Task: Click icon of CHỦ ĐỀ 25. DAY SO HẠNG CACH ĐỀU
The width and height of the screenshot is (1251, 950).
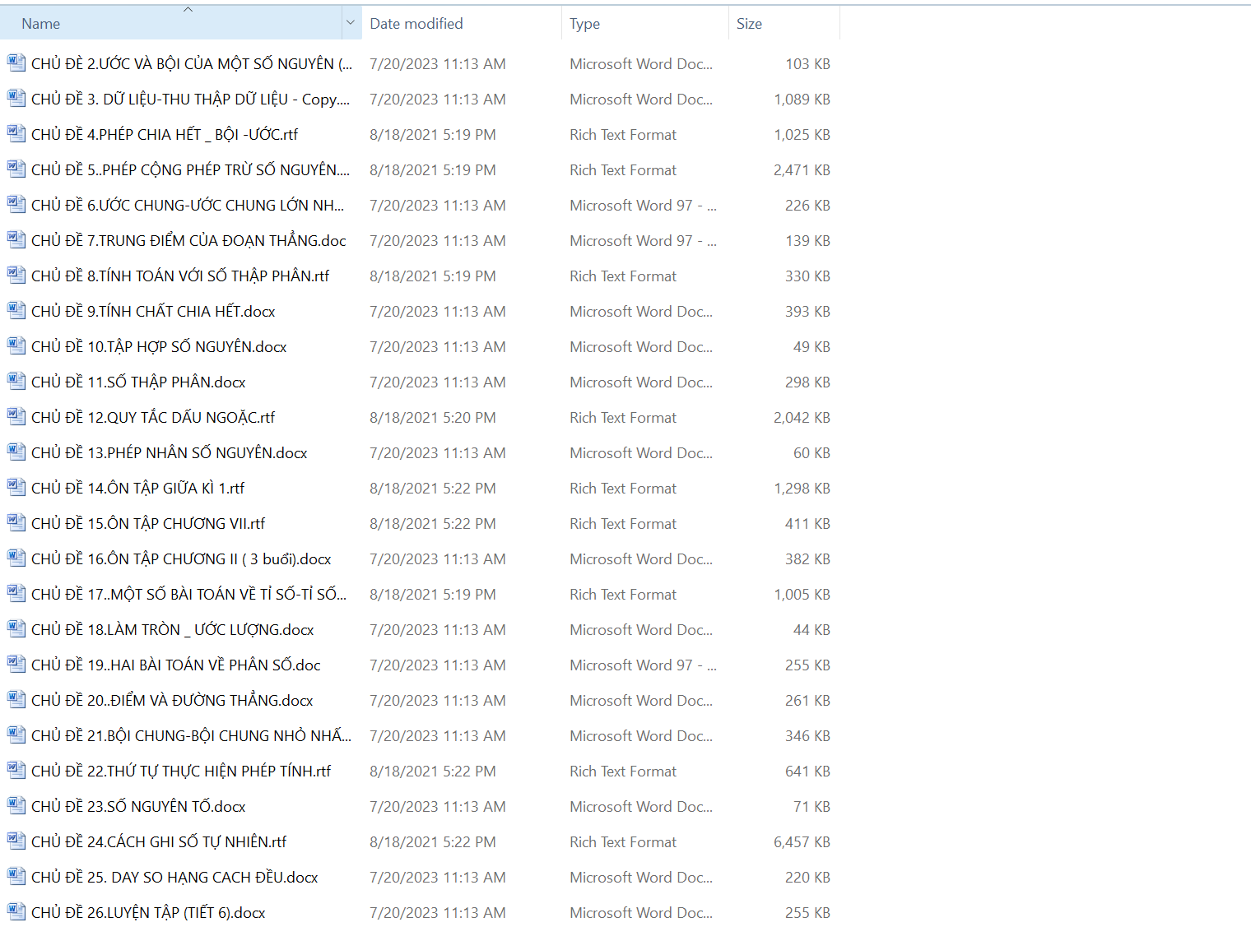Action: [x=16, y=876]
